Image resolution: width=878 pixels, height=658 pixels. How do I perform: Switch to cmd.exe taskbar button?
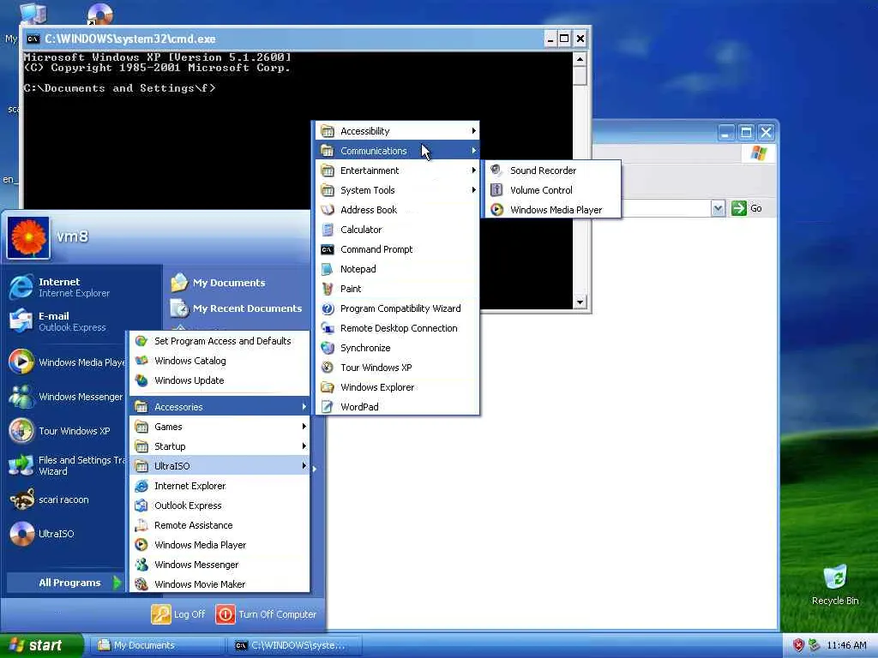295,645
